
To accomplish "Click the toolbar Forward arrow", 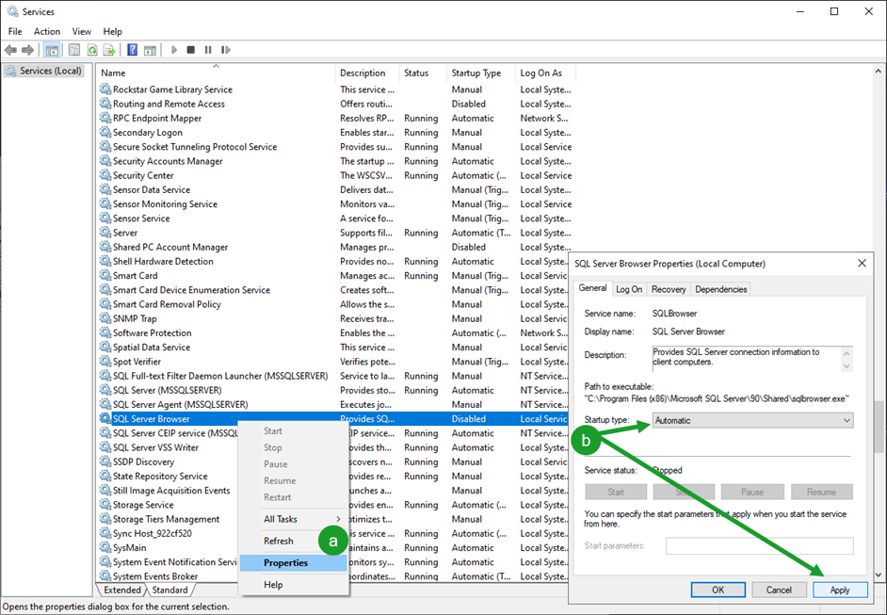I will pos(27,50).
